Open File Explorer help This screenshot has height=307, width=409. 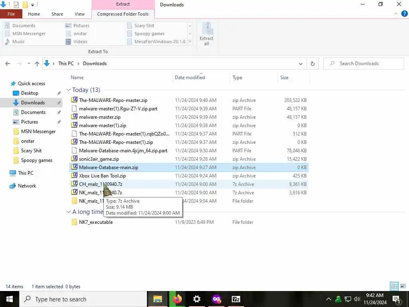[404, 14]
